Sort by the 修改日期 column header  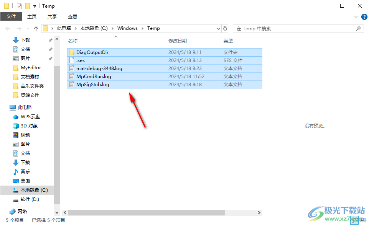coord(178,41)
